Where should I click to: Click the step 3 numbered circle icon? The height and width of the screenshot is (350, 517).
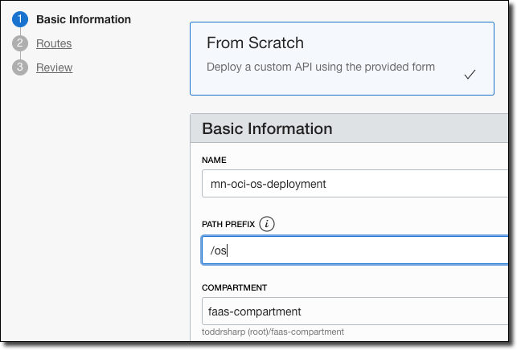[x=20, y=67]
